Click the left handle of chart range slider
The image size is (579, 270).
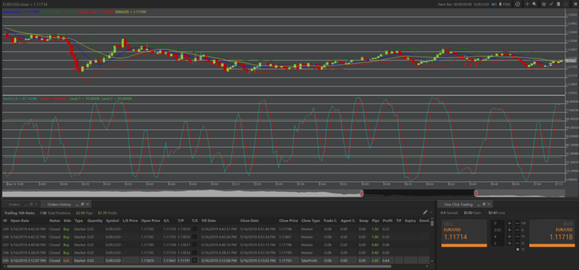pos(362,193)
